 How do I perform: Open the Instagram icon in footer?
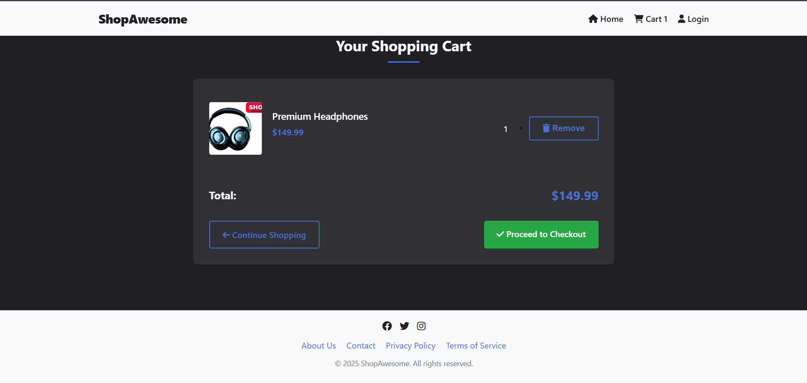[421, 326]
